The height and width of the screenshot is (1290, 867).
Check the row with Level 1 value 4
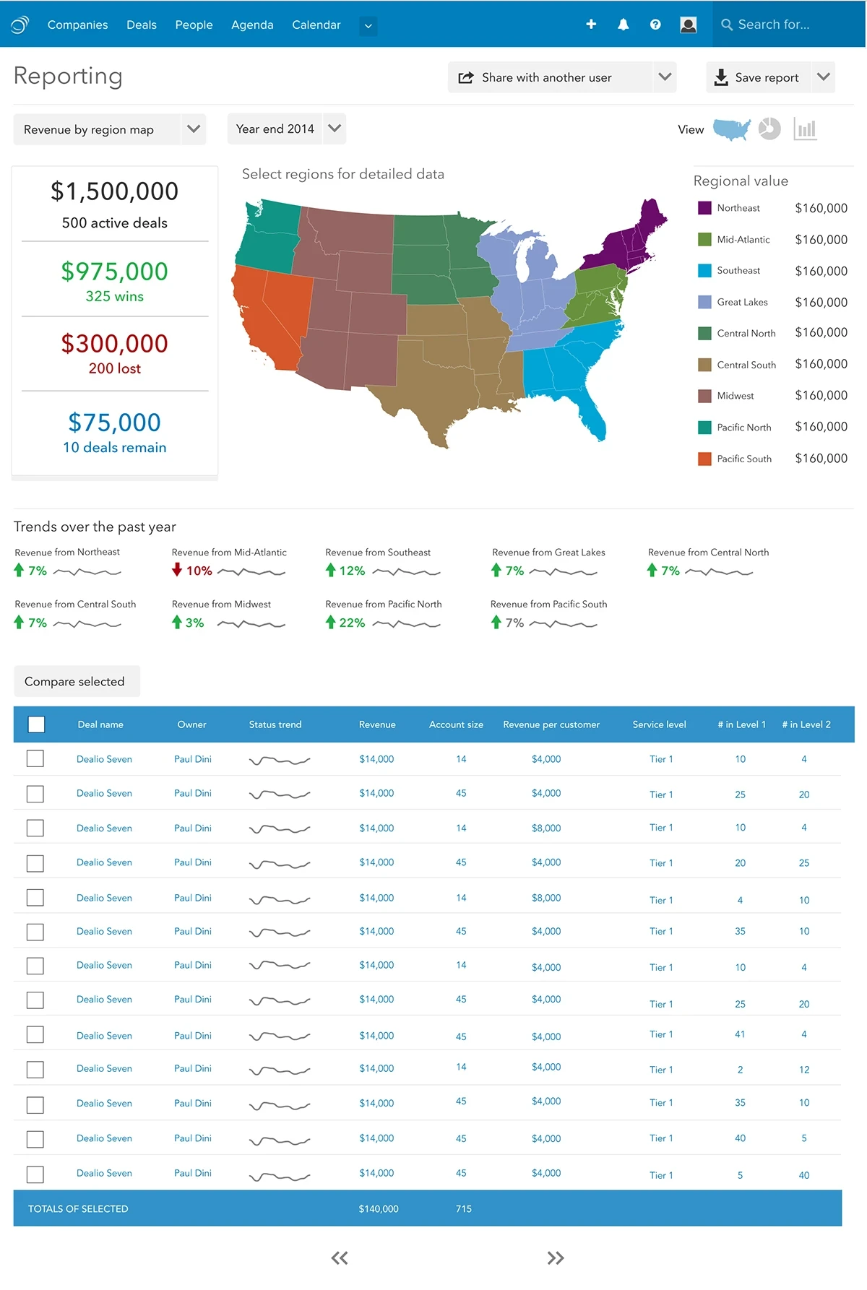pyautogui.click(x=35, y=897)
